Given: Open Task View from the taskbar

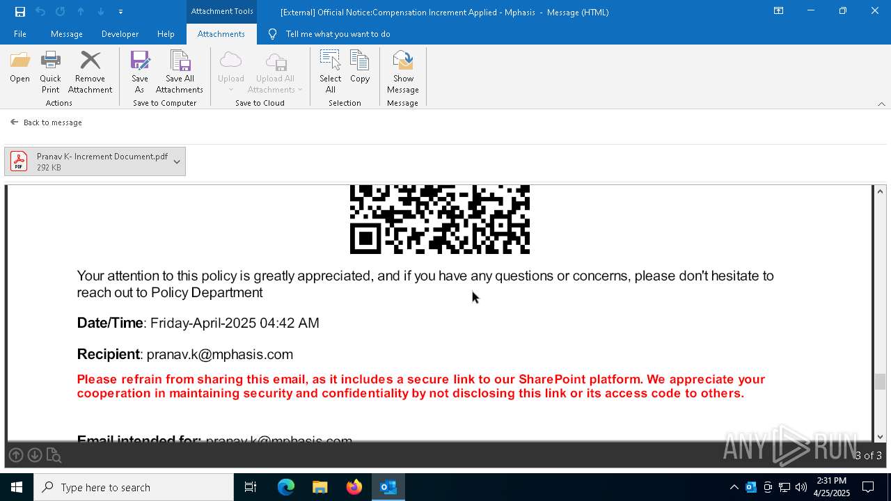Looking at the screenshot, I should click(251, 487).
